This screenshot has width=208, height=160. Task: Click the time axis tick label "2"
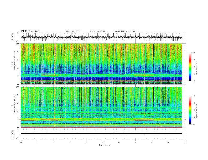[x=54, y=142]
